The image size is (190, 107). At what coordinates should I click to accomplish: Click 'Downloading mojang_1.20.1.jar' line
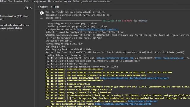(x=64, y=44)
